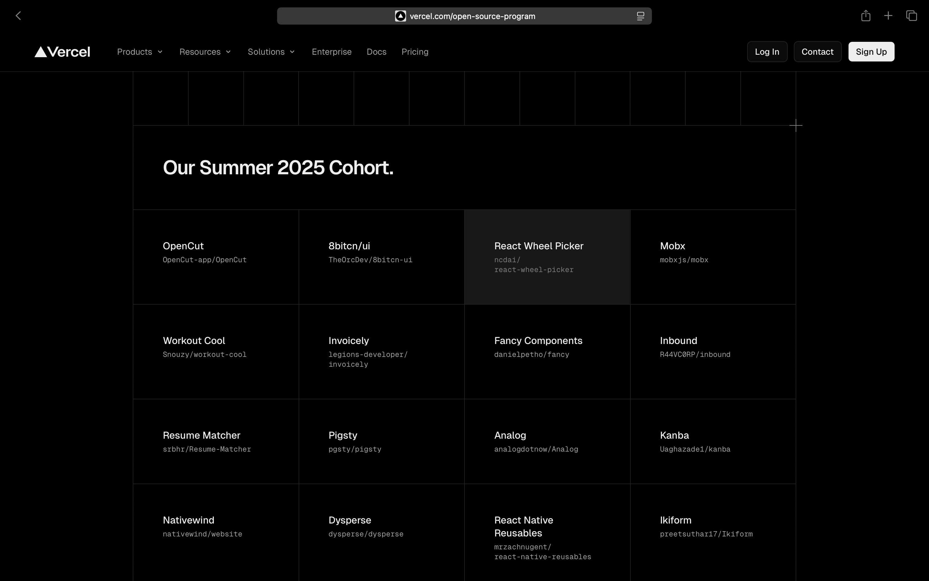Click the back navigation arrow
This screenshot has width=929, height=581.
tap(19, 16)
